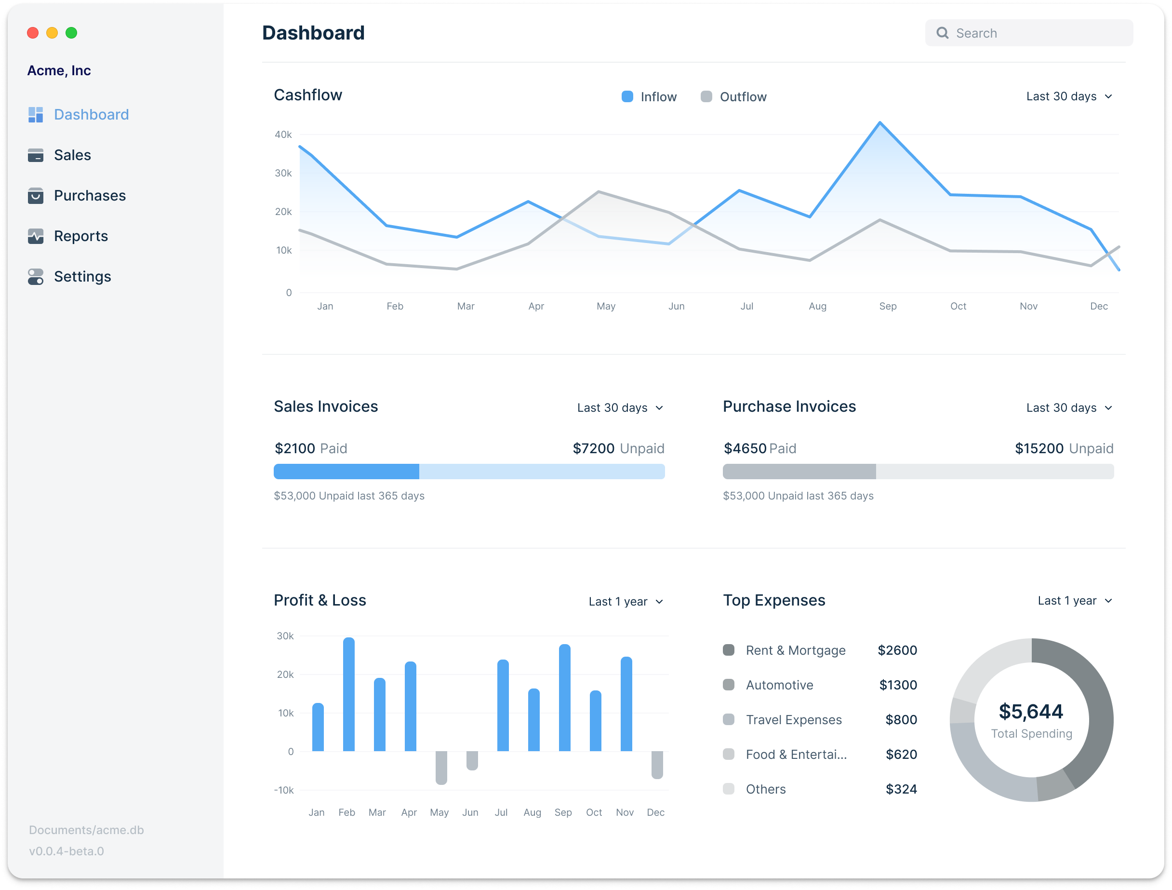Go to the Sales menu item
1172x890 pixels.
click(x=73, y=155)
